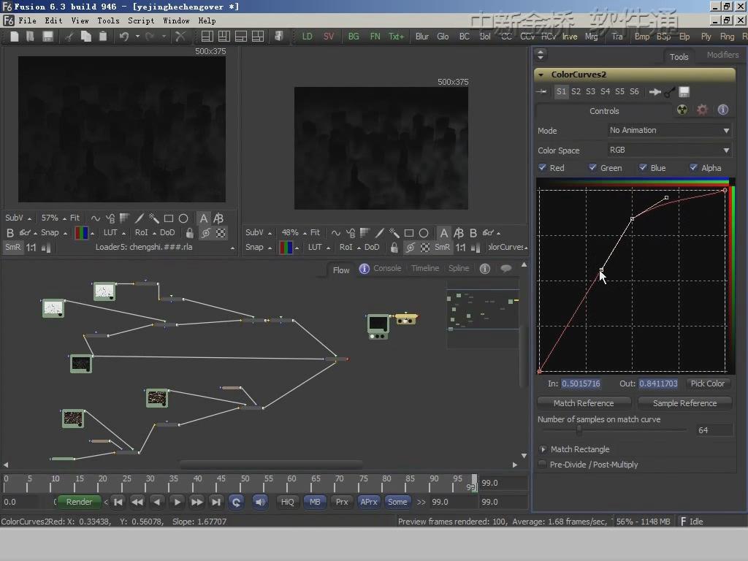
Task: Select the rectangle tool in right viewer toolbar
Action: click(x=409, y=233)
